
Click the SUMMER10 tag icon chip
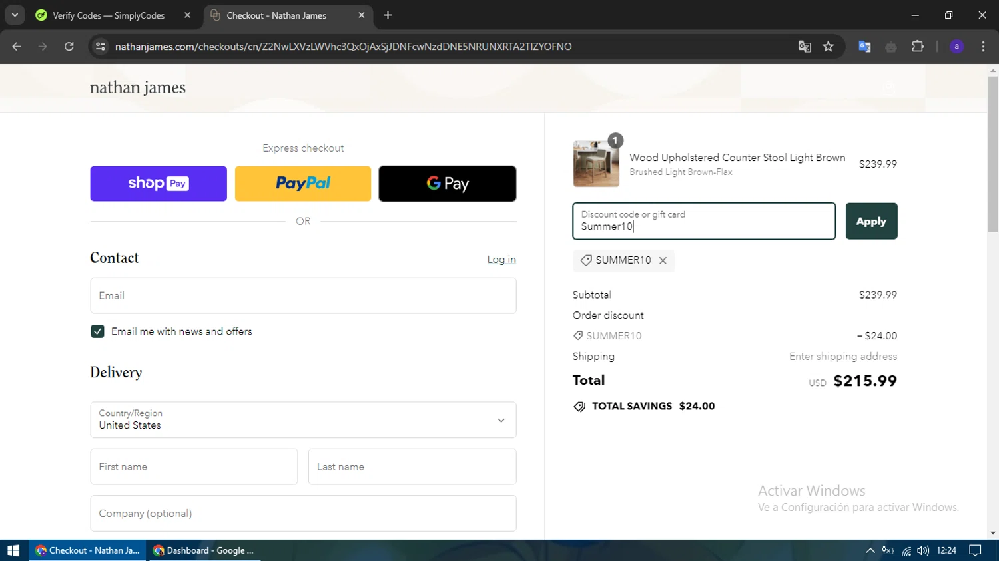point(586,260)
